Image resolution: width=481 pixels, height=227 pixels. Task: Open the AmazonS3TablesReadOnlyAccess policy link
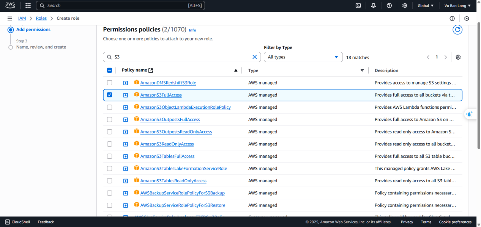pos(173,181)
